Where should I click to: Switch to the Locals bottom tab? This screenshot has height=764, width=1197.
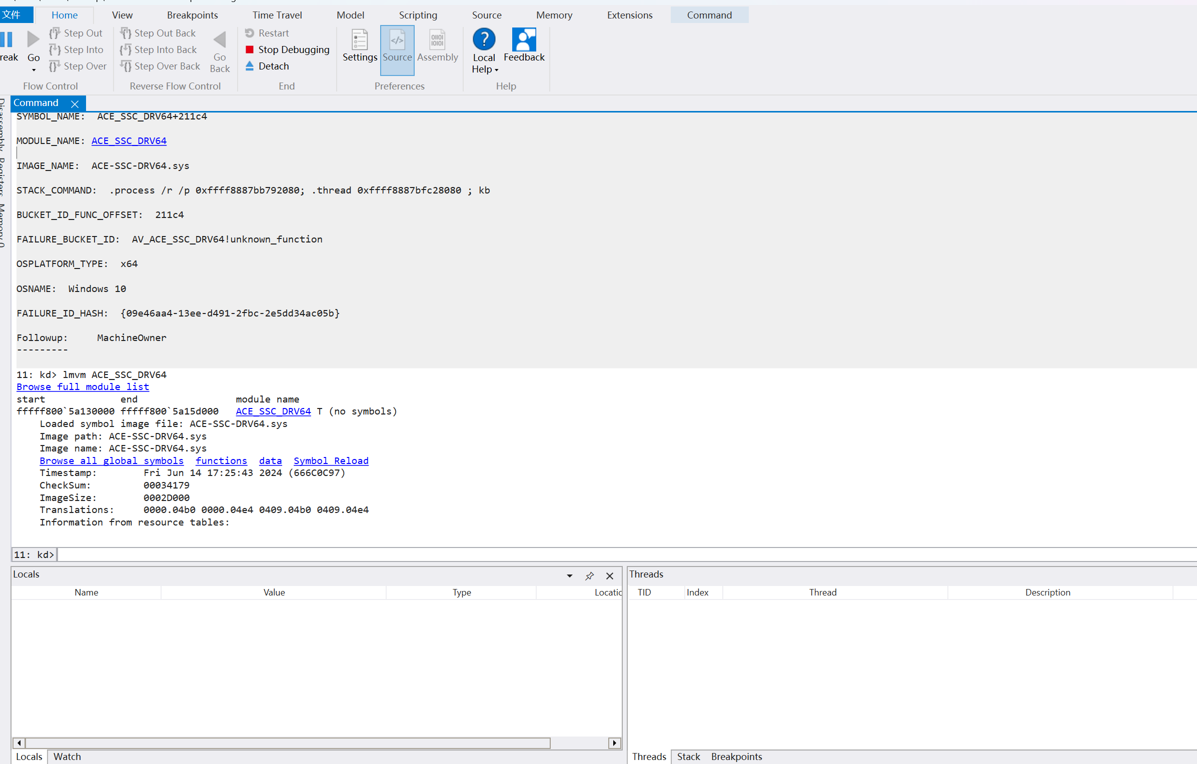point(29,756)
